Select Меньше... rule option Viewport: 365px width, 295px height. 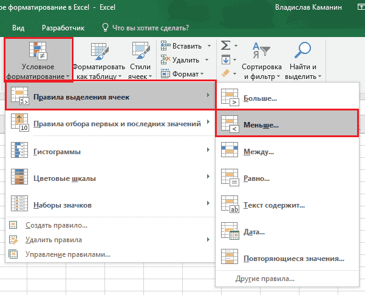(x=287, y=123)
